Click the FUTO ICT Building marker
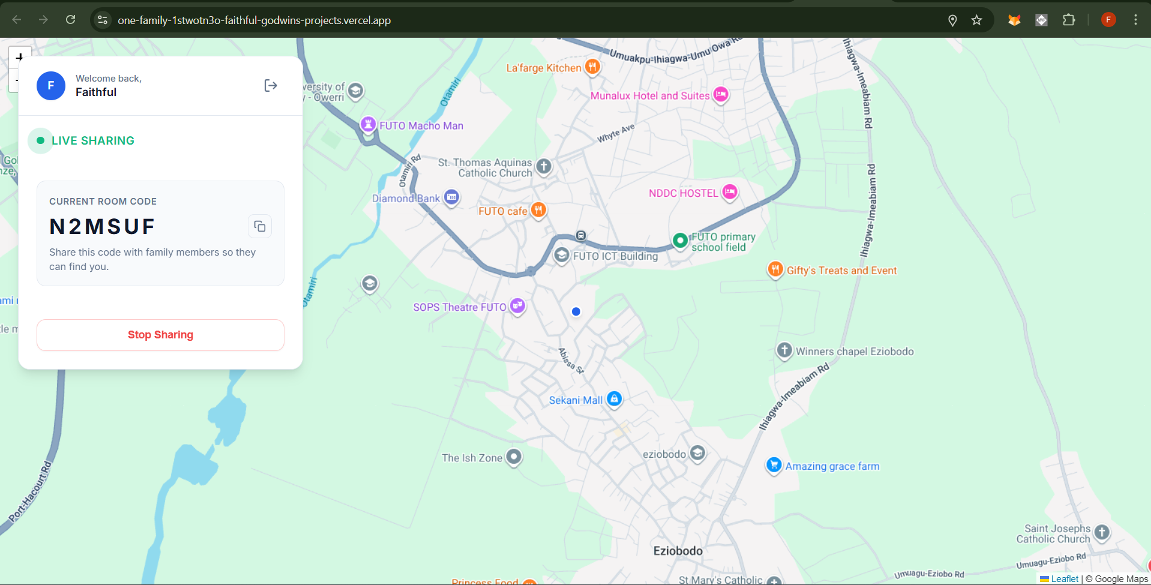 pos(562,256)
